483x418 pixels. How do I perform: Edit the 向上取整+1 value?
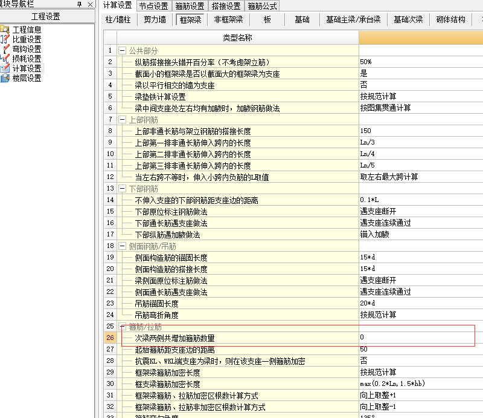tap(421, 395)
